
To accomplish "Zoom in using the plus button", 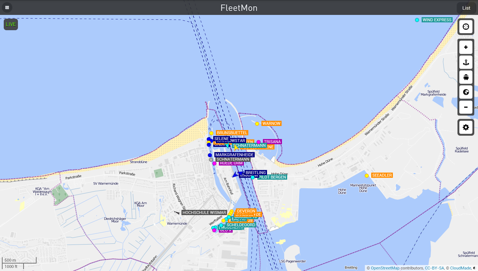I will (466, 47).
